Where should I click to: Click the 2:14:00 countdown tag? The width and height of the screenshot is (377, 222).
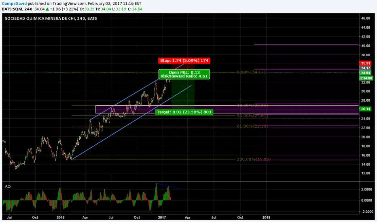coord(366,78)
